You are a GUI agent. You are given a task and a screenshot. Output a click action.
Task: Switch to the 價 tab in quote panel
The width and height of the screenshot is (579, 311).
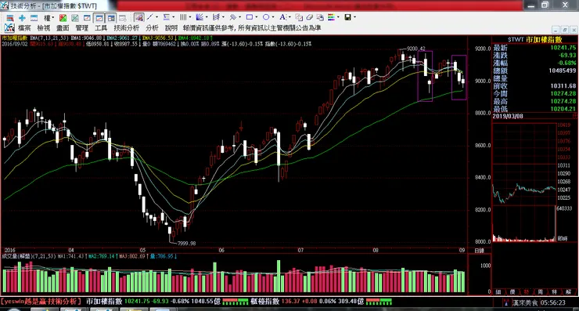point(512,292)
